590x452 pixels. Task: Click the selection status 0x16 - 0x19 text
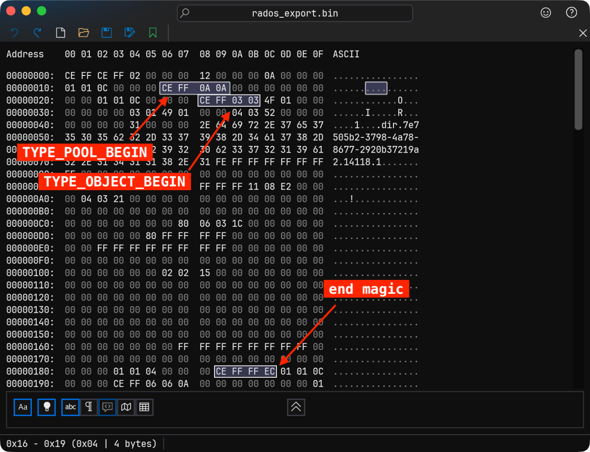point(81,444)
